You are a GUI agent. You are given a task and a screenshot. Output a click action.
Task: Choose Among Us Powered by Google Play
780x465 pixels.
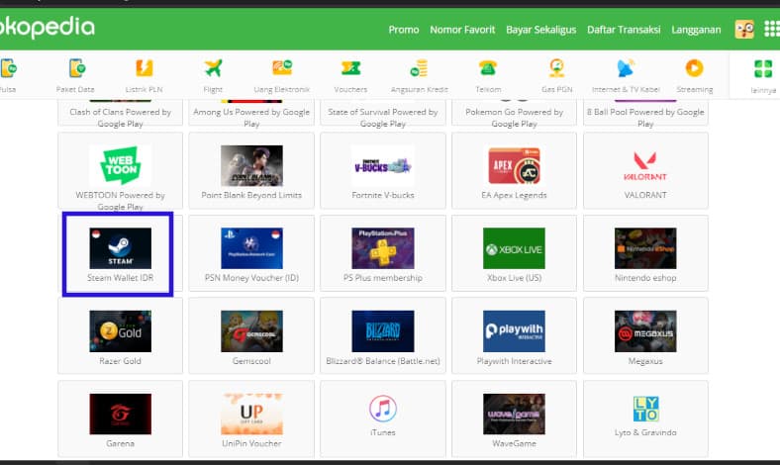[x=251, y=113]
